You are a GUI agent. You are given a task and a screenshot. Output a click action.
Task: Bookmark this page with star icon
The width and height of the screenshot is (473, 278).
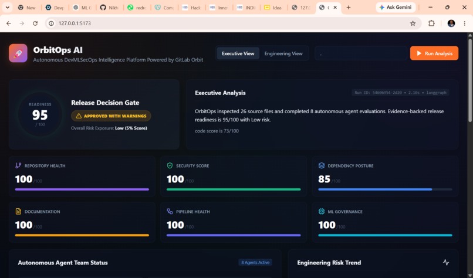(x=413, y=23)
